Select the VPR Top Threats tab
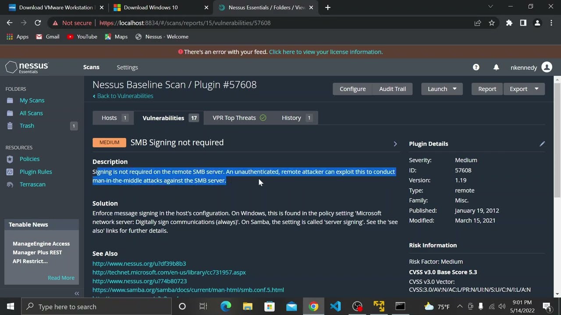Screen dimensions: 561x315 point(239,118)
